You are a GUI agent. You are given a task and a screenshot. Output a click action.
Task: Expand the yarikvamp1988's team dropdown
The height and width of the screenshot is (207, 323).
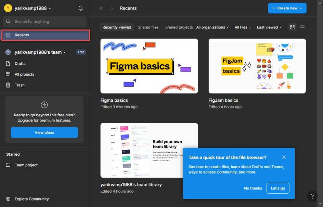click(x=40, y=52)
